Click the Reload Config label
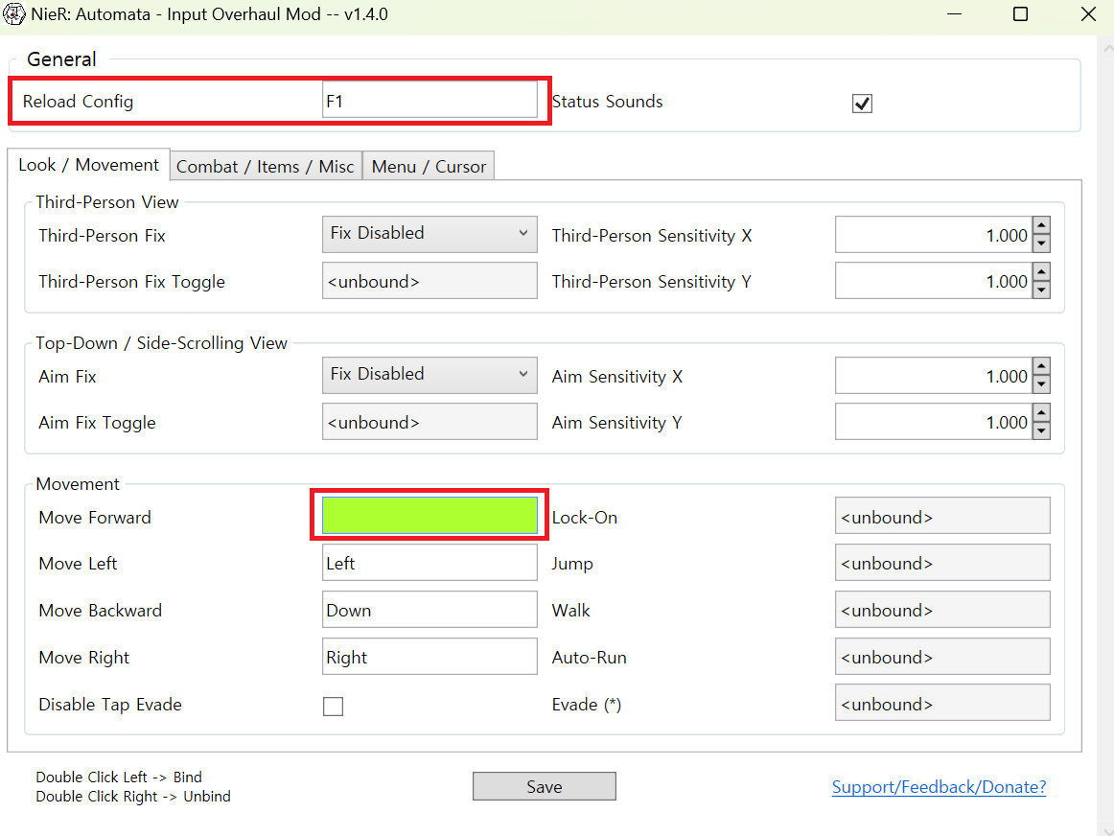 point(79,102)
